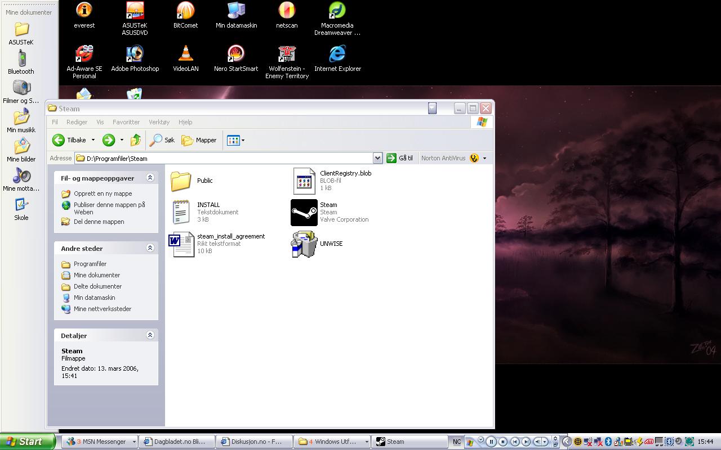Open the Norton AntiVirus dropdown arrow
721x450 pixels.
click(484, 158)
